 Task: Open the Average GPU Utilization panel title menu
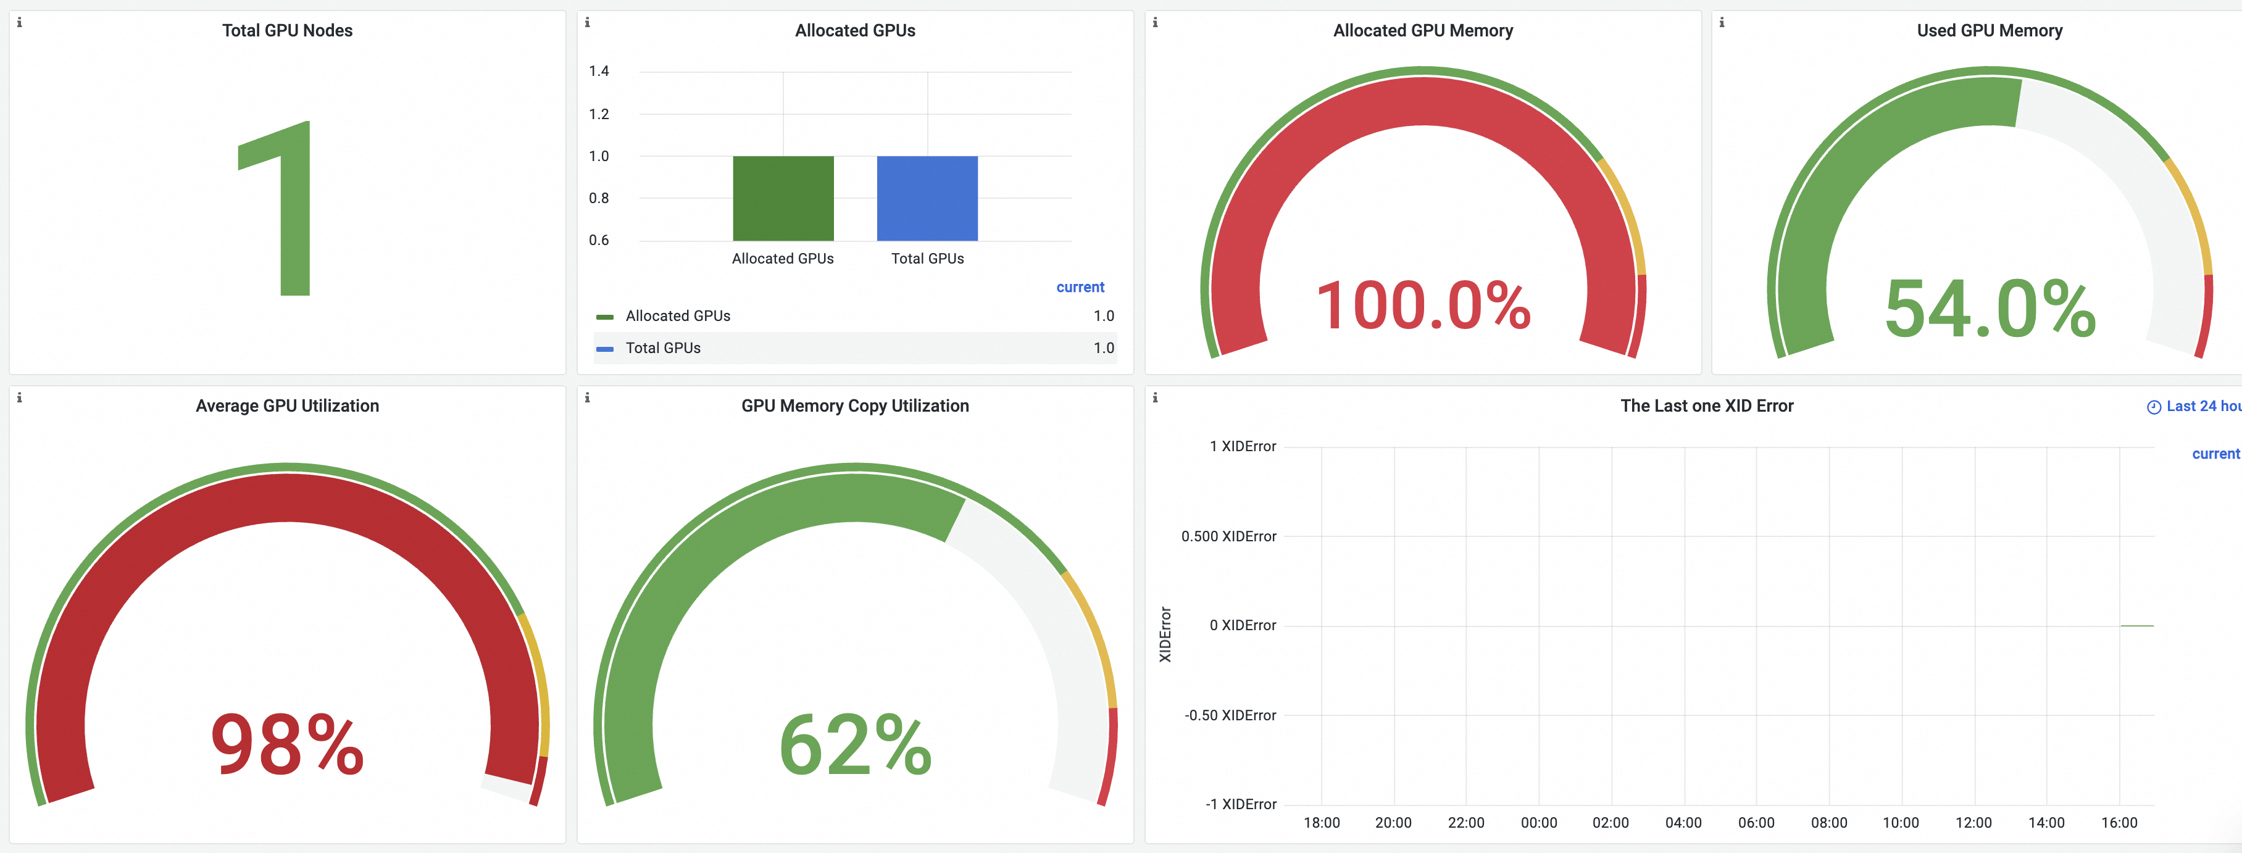287,406
